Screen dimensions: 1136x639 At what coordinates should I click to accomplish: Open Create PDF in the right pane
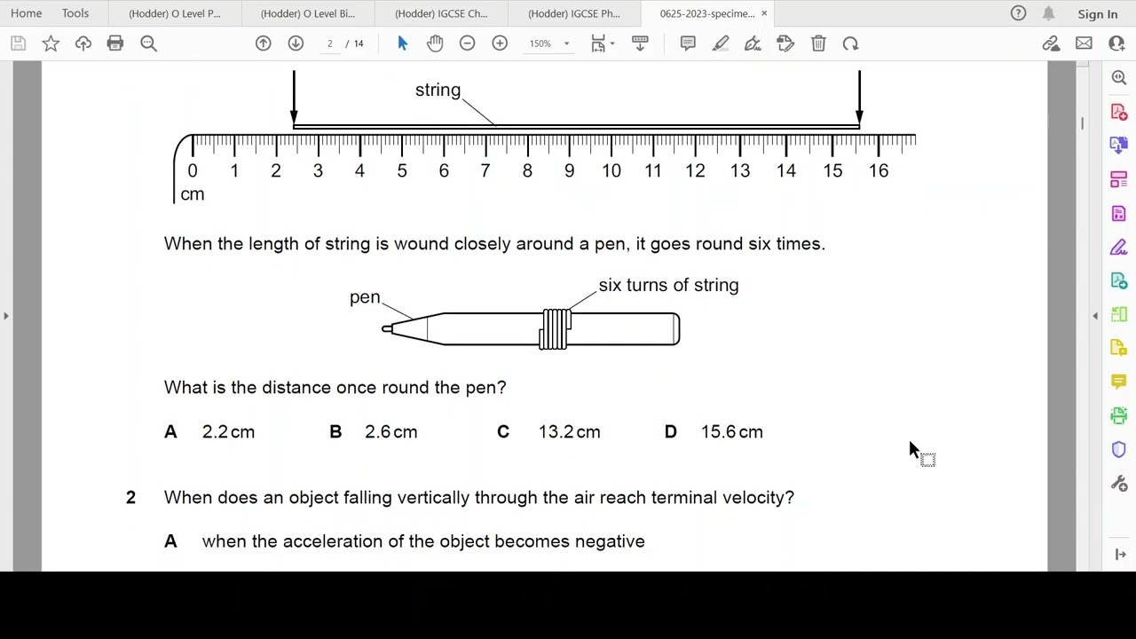tap(1118, 112)
